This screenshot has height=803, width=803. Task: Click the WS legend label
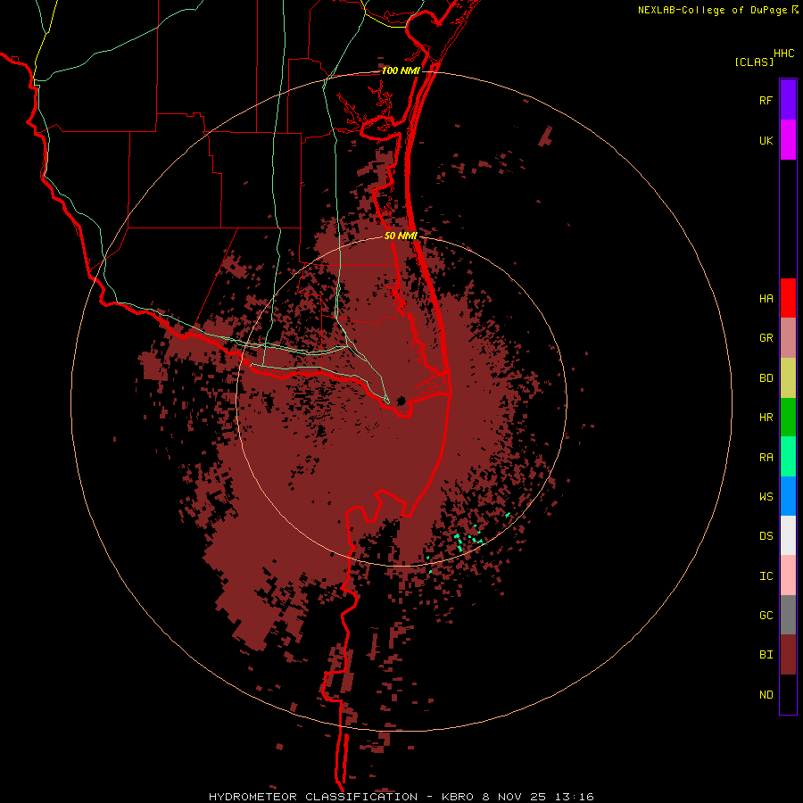(x=766, y=497)
